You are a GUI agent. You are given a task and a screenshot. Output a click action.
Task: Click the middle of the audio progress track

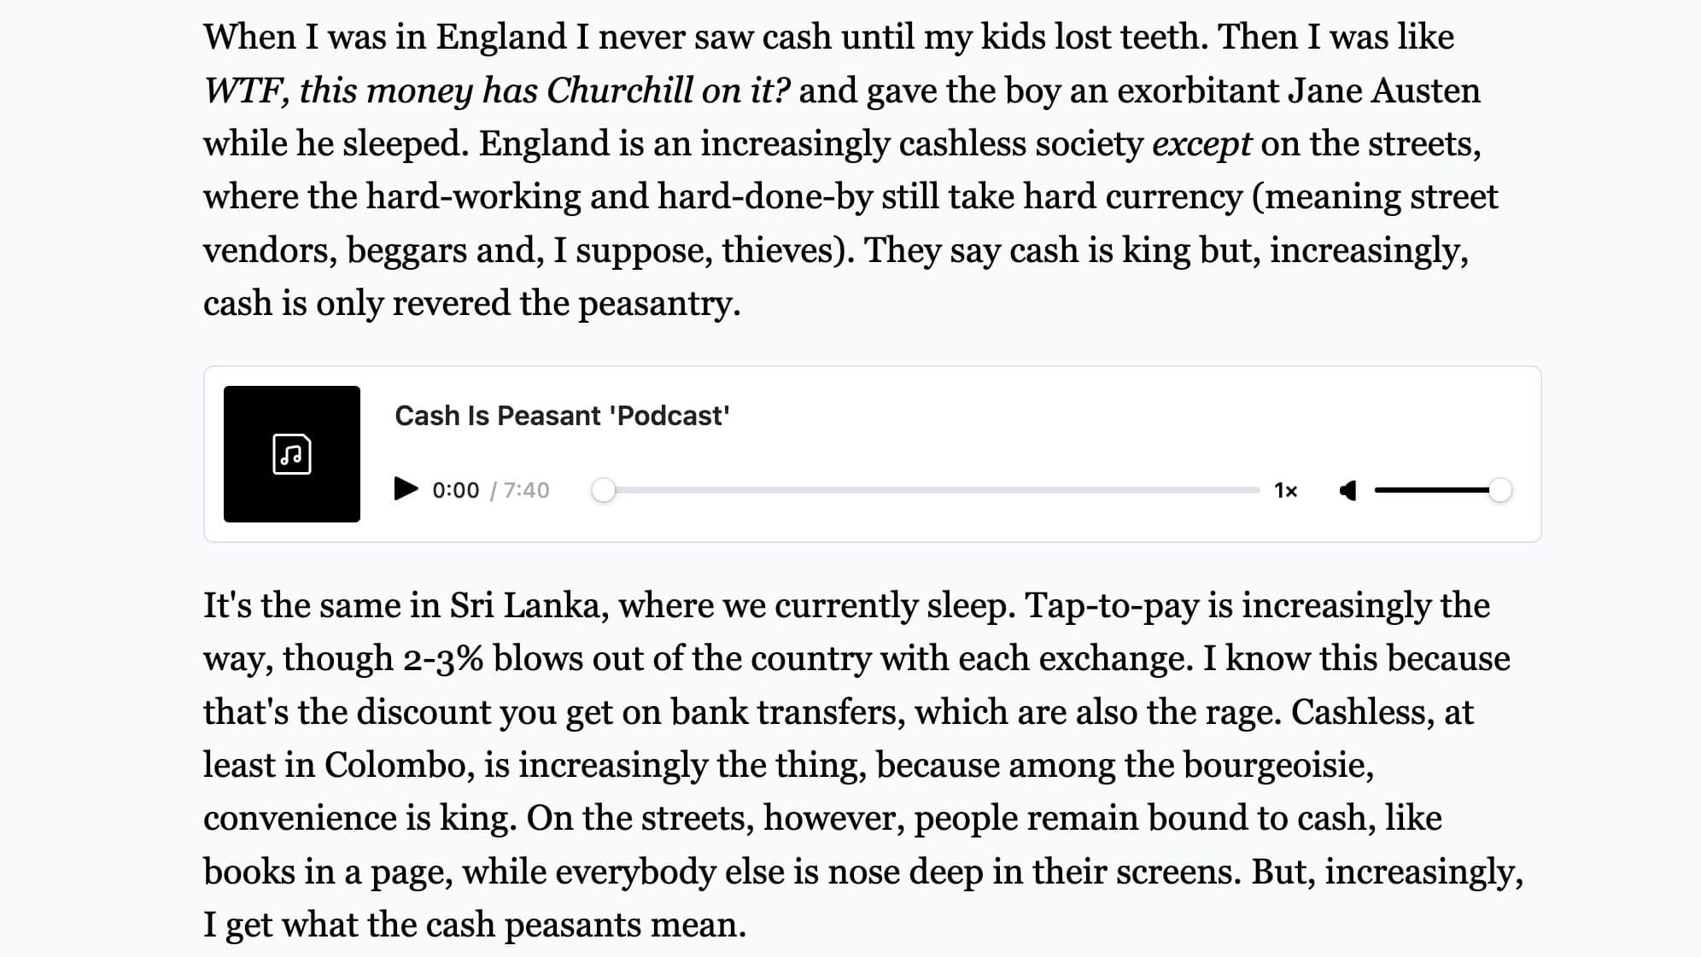pos(931,490)
